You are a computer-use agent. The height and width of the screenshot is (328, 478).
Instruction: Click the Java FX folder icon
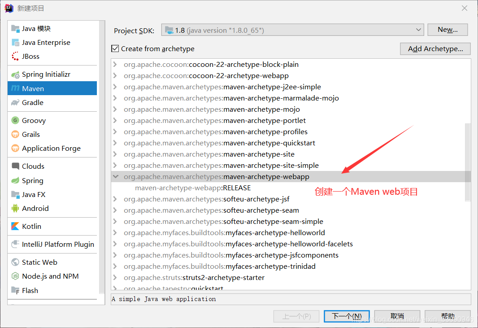pos(15,194)
